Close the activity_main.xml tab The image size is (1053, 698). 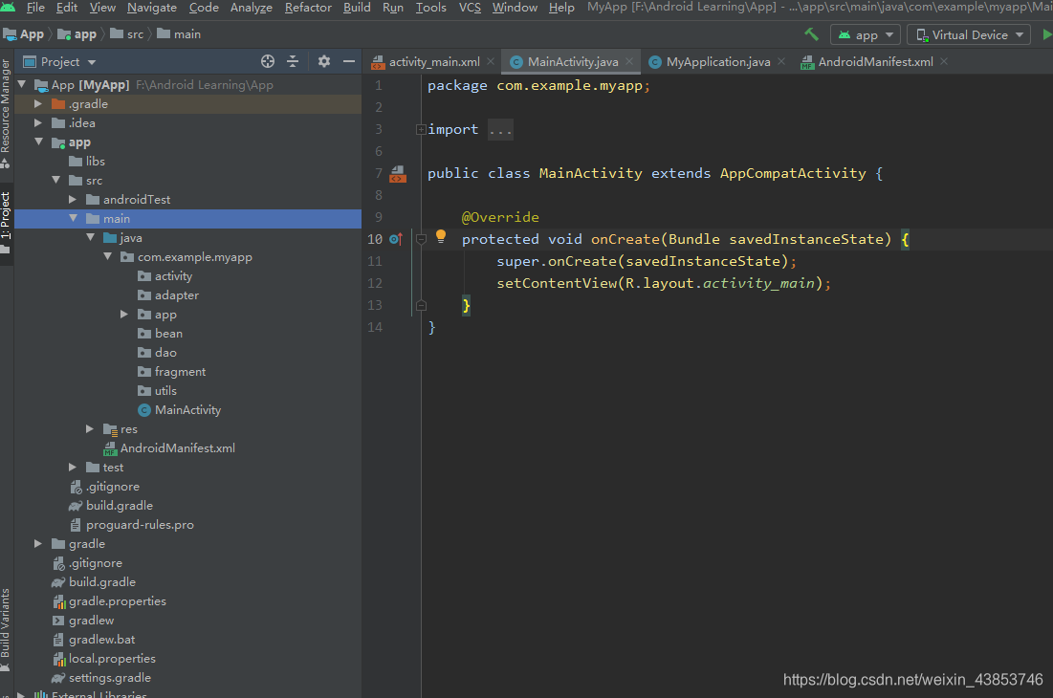click(491, 62)
